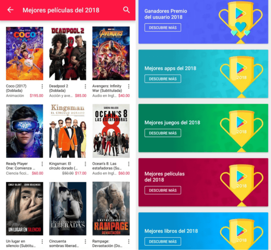
Task: Go back using the header arrow
Action: 10,10
